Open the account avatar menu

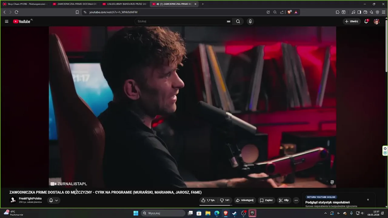pyautogui.click(x=376, y=21)
